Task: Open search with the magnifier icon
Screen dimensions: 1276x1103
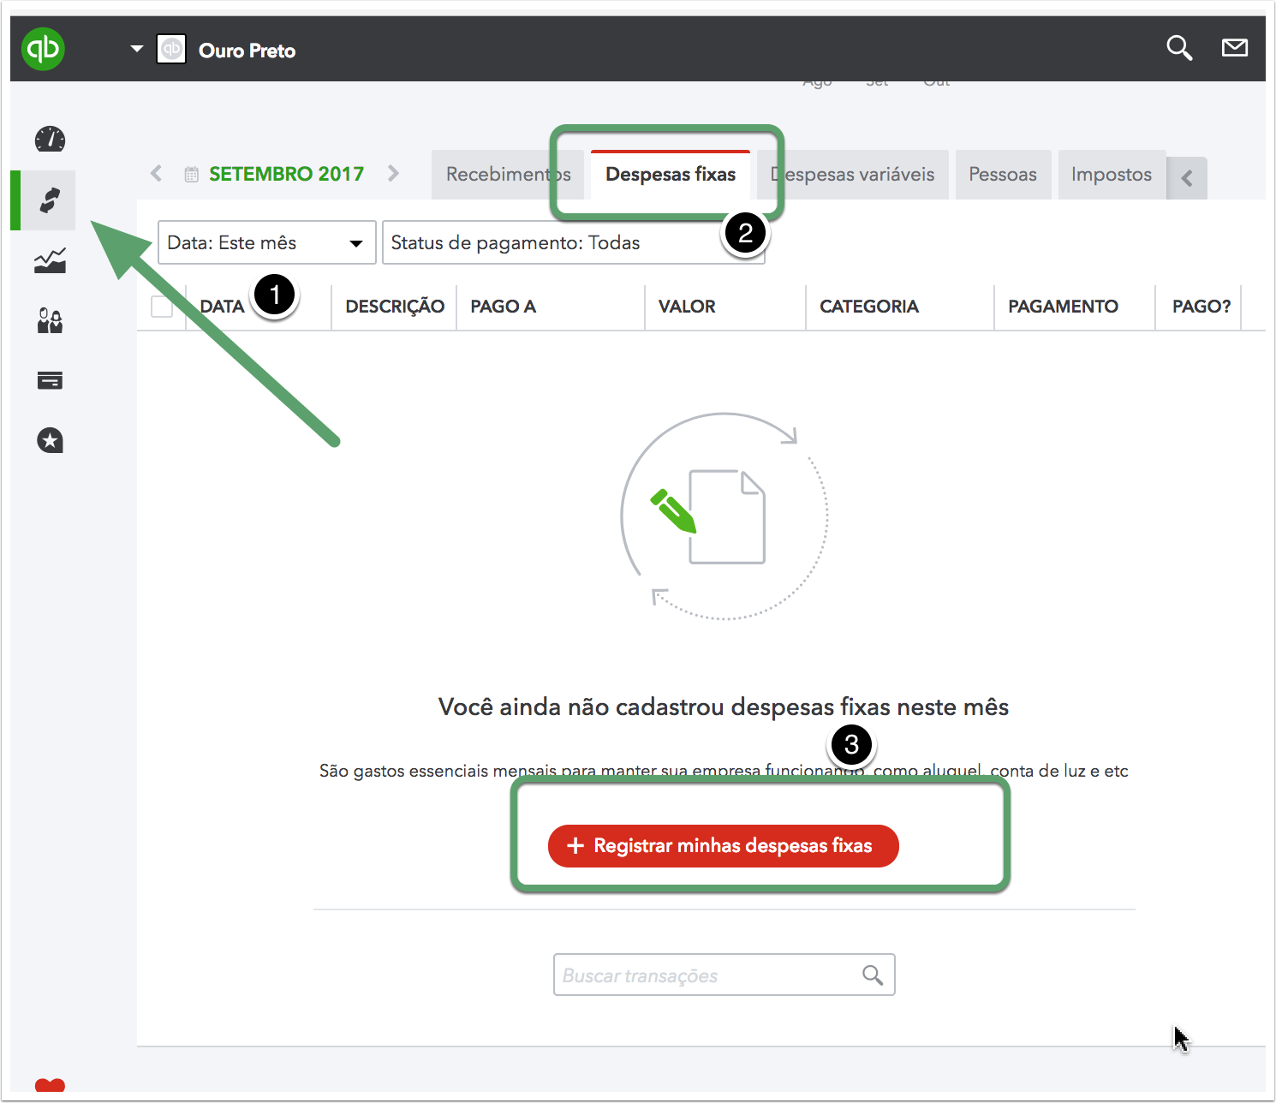Action: pos(1179,48)
